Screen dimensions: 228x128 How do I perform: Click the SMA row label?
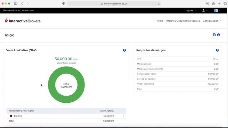(139, 89)
